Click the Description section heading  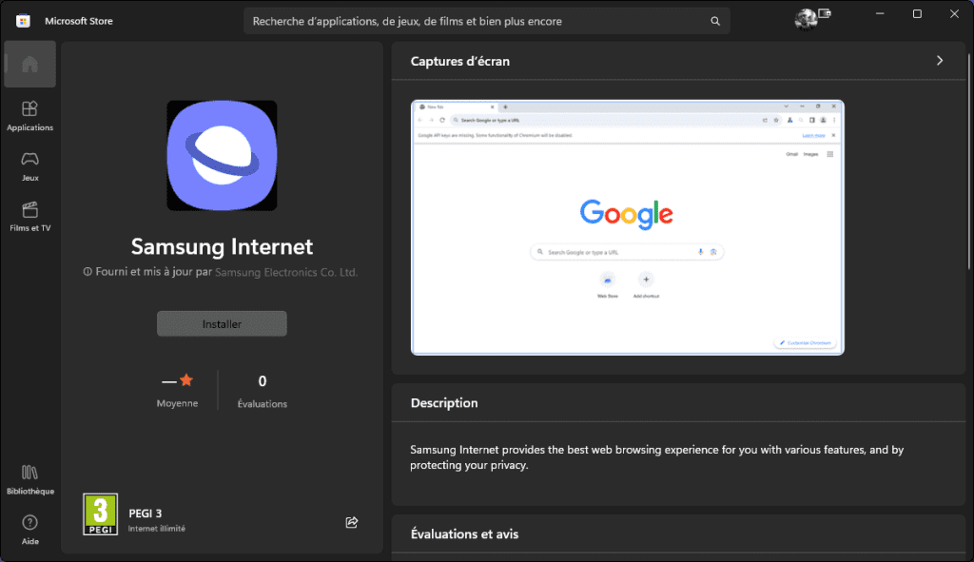point(444,402)
